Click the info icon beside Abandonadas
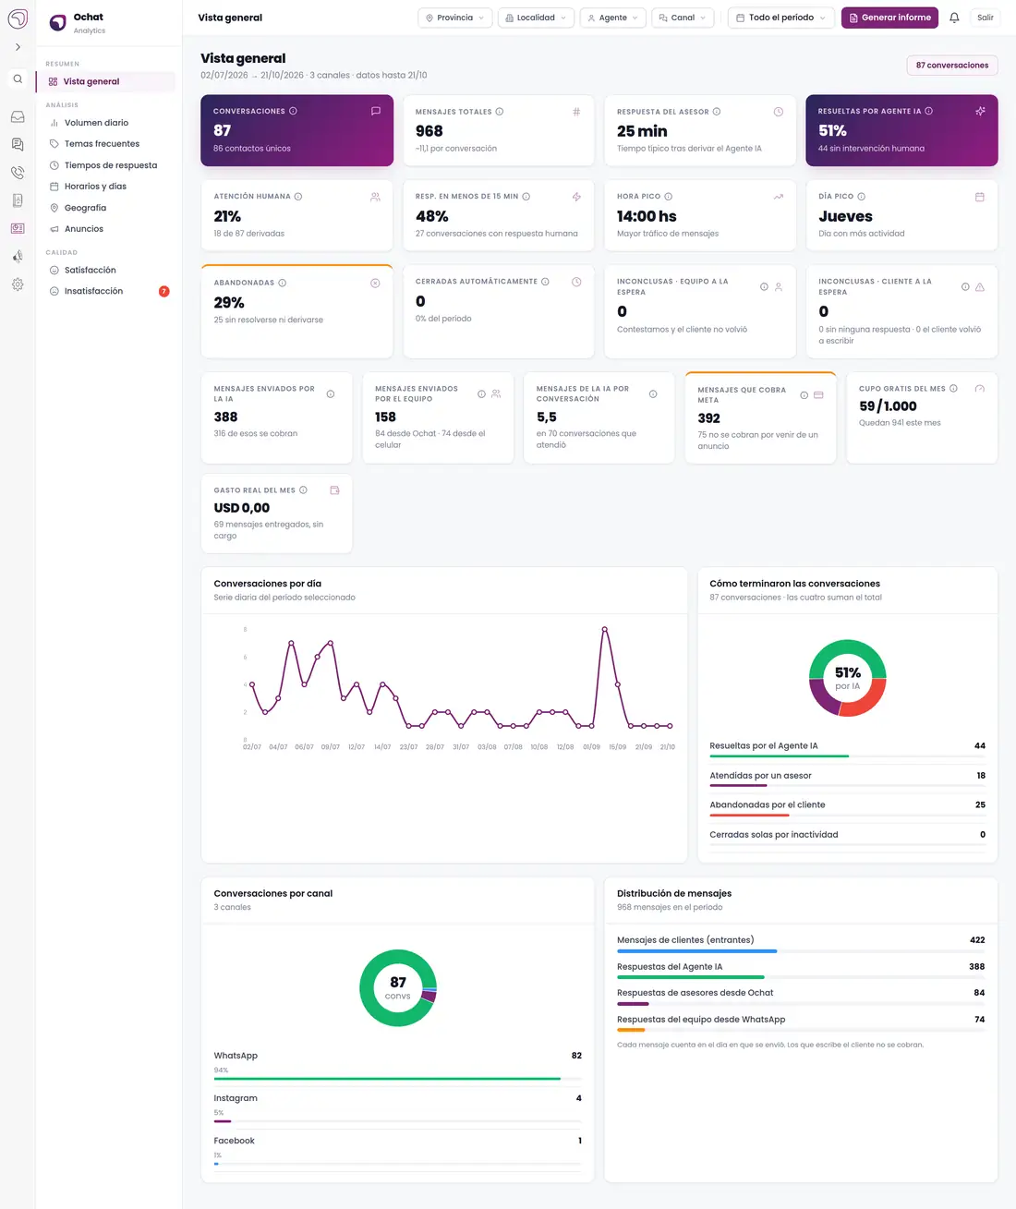This screenshot has height=1209, width=1016. (283, 283)
